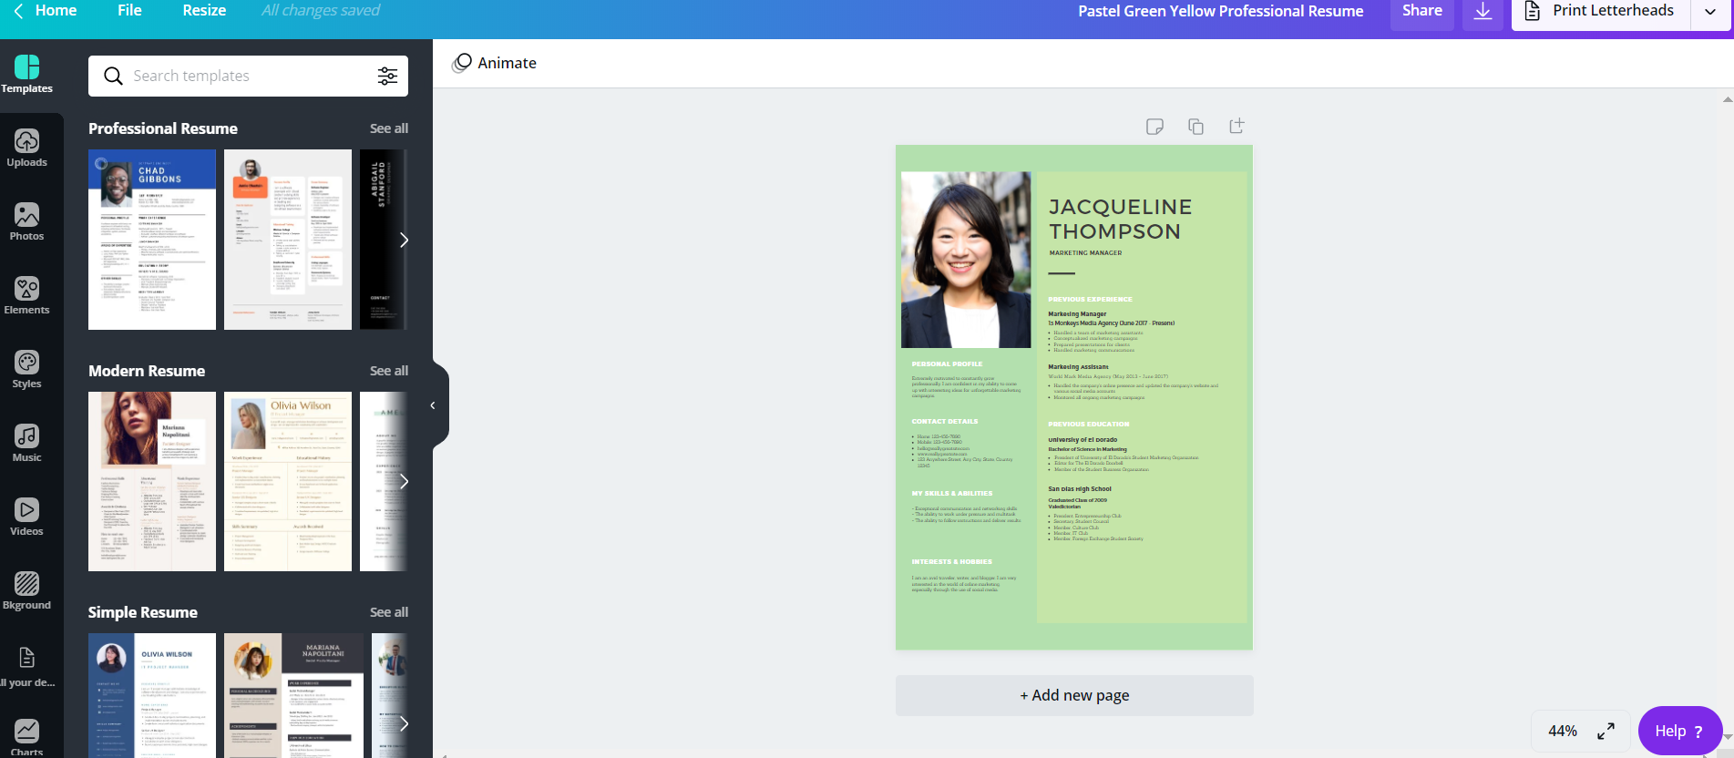1734x758 pixels.
Task: Click the Previous Education heading on resume
Action: [1088, 424]
